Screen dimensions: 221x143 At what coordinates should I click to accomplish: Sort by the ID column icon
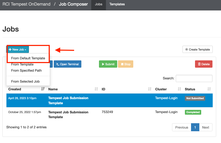[150, 89]
